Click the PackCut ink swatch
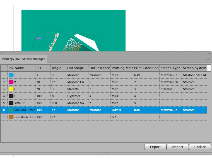Image resolution: width=212 pixels, height=159 pixels. tap(11, 103)
